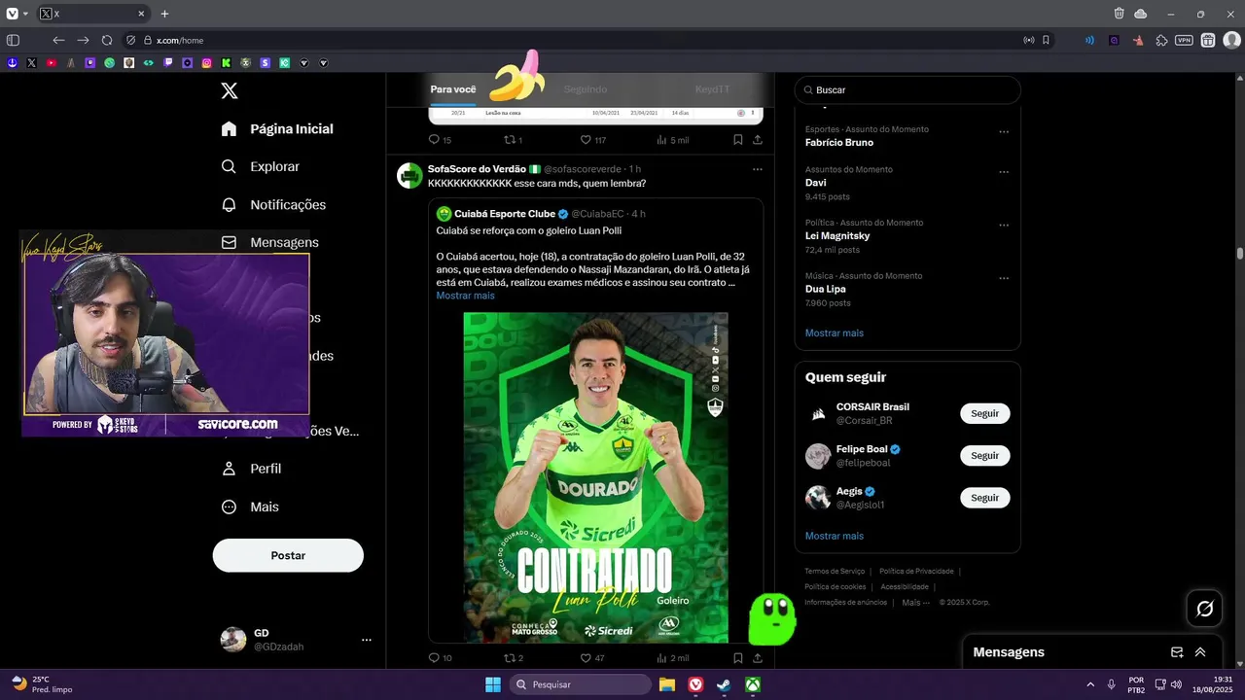Open Cuiabá Esporte Clube profile name
Screen dimensions: 1245x700
point(505,214)
